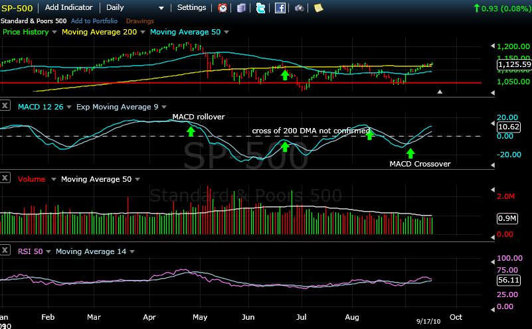
Task: Click the green arrow at MACD Crossover
Action: click(x=410, y=153)
